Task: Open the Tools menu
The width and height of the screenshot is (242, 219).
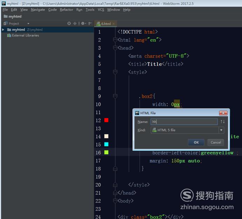Action: pos(90,10)
